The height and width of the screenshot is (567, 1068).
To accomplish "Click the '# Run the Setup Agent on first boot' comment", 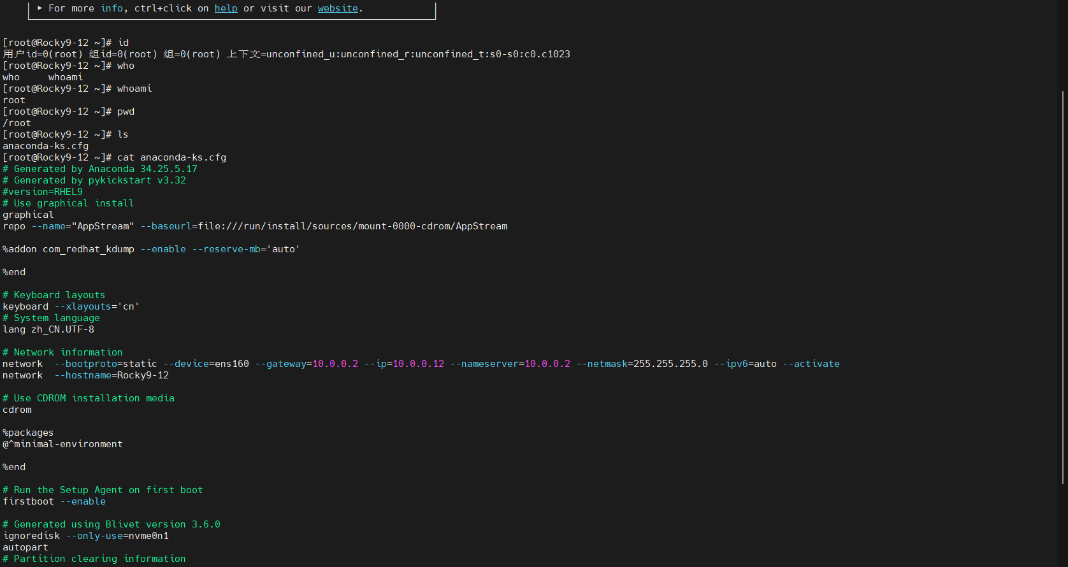I will (x=103, y=490).
